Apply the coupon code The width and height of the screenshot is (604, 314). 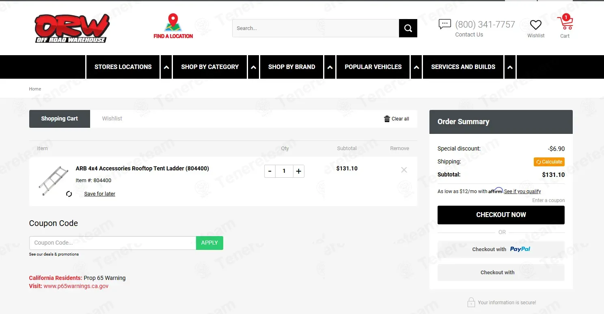pos(209,243)
